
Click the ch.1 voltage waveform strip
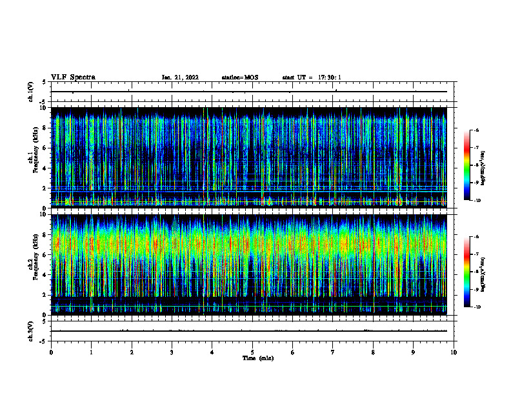click(252, 92)
